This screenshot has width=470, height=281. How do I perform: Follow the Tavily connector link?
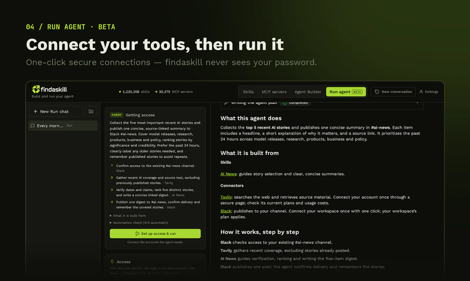click(x=226, y=197)
